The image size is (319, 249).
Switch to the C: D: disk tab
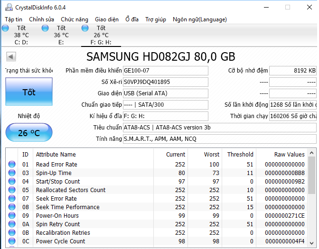[21, 35]
